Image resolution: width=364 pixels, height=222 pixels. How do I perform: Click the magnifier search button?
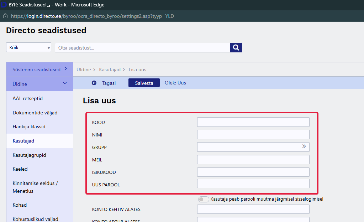click(236, 47)
